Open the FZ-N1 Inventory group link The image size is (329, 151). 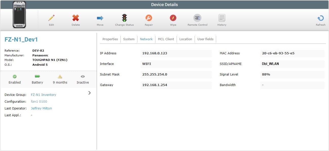coord(44,95)
